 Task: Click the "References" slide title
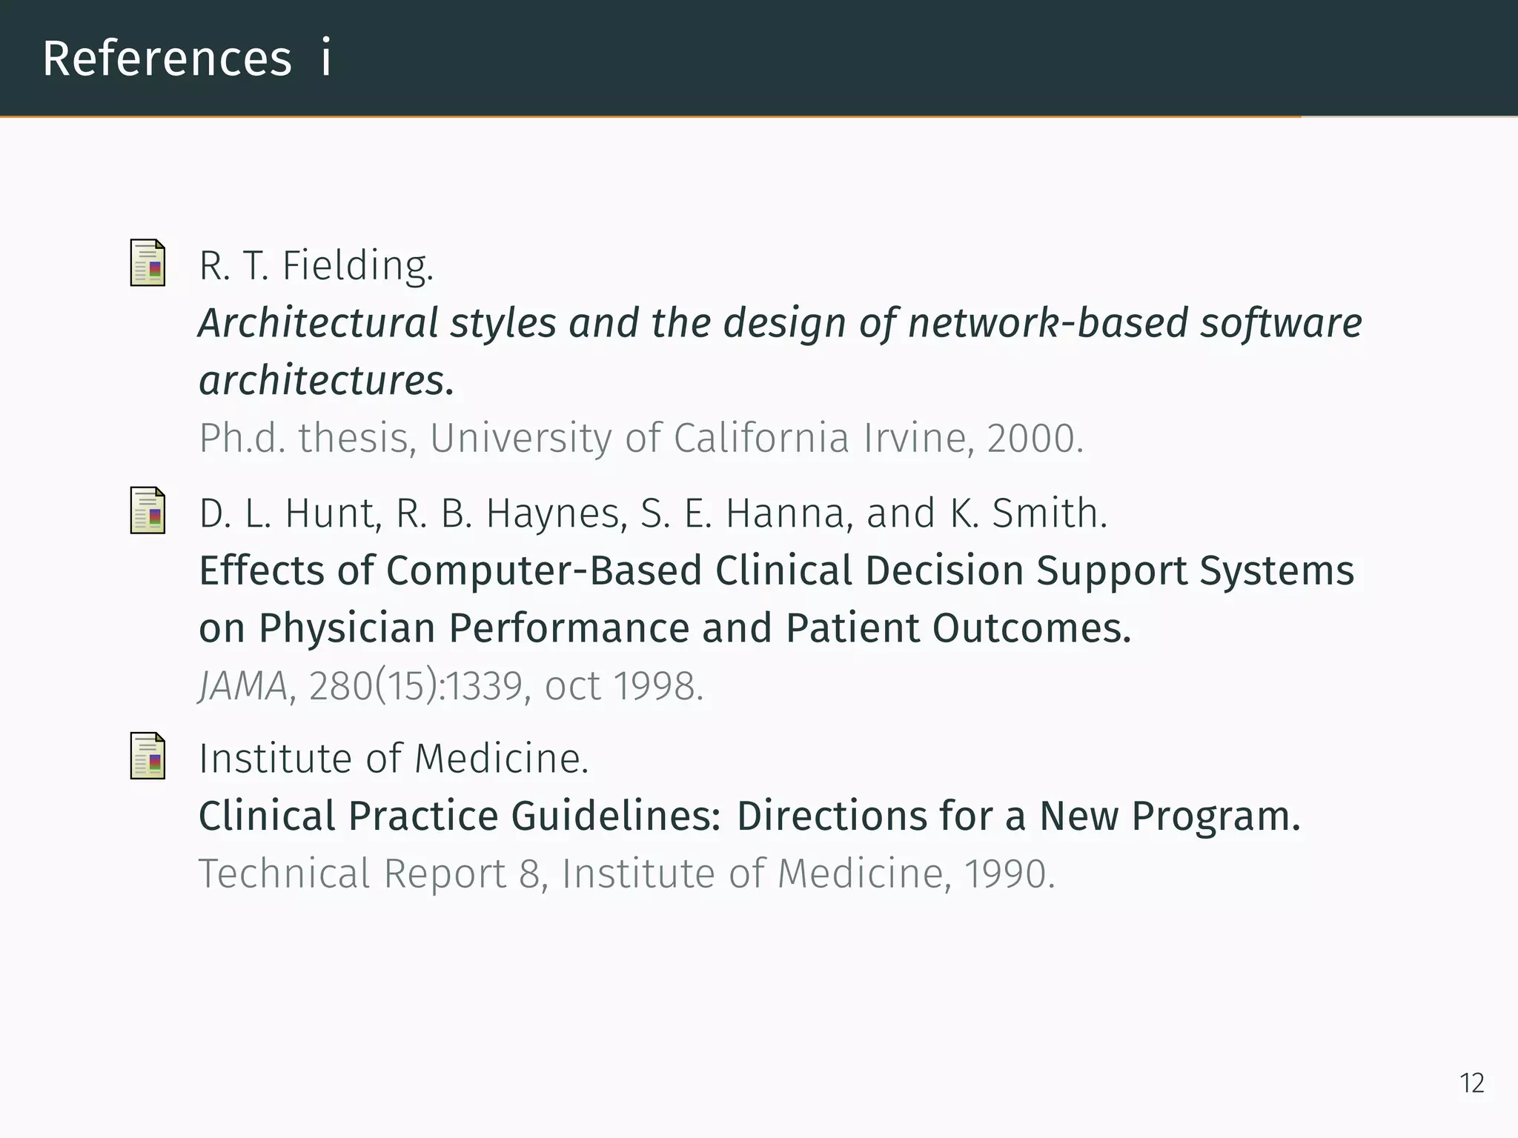[168, 59]
